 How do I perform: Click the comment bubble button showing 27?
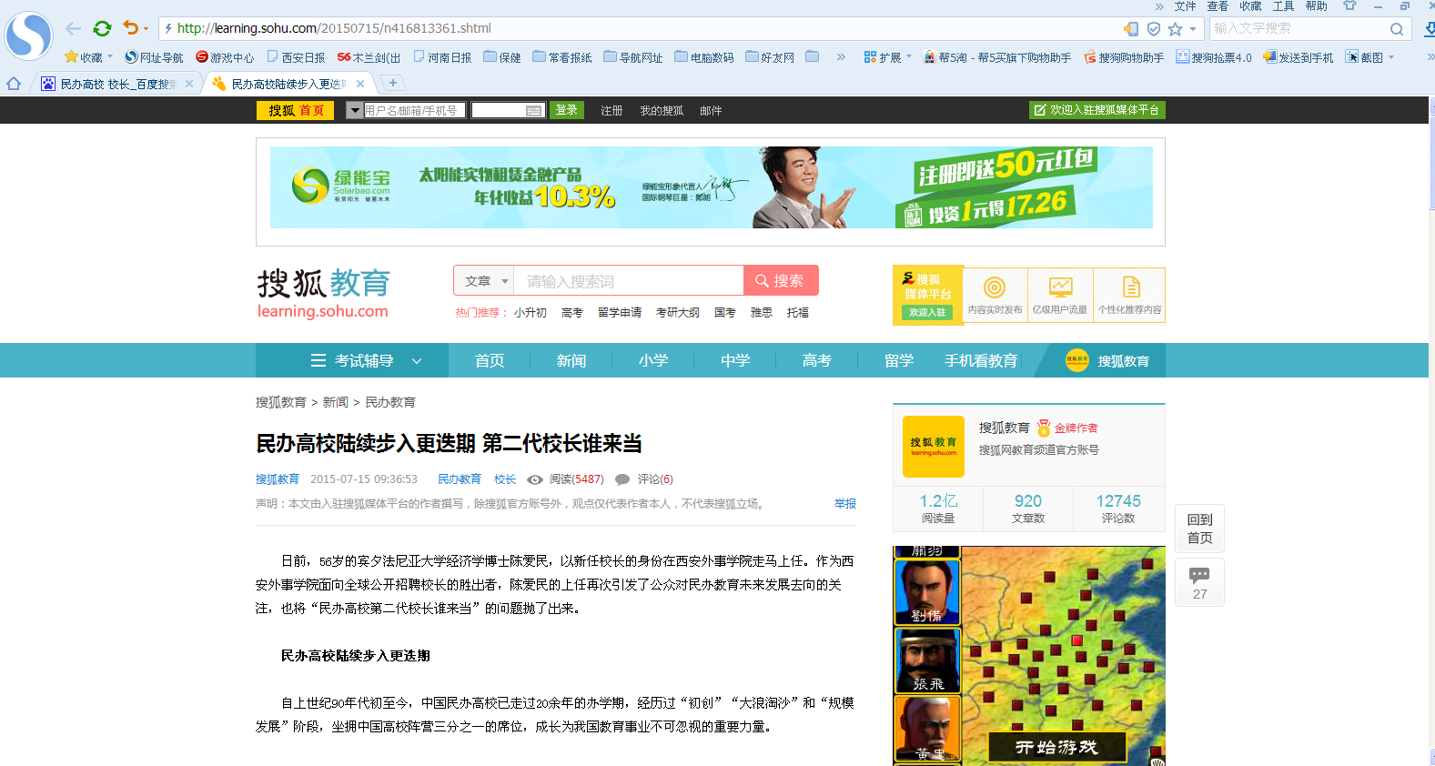pyautogui.click(x=1199, y=582)
